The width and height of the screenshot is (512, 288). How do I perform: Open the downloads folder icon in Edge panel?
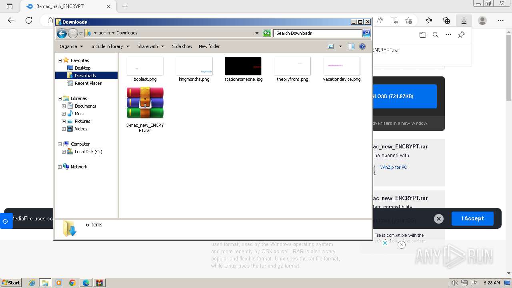pos(423,35)
